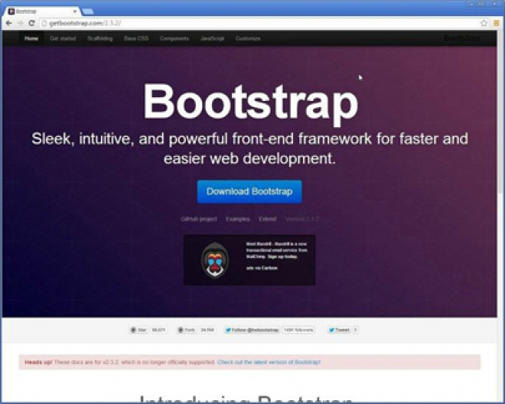The width and height of the screenshot is (505, 404).
Task: Open the Extend link
Action: coord(268,219)
